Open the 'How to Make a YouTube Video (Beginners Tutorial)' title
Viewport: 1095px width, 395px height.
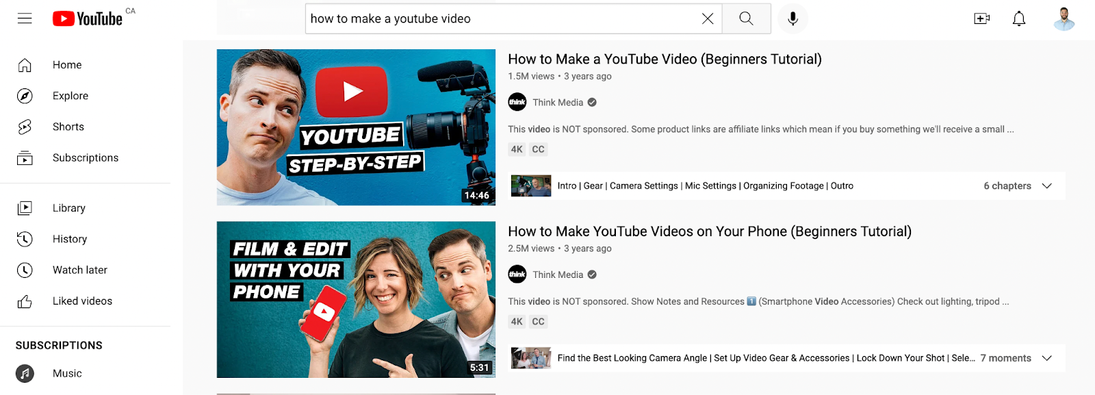click(x=665, y=60)
